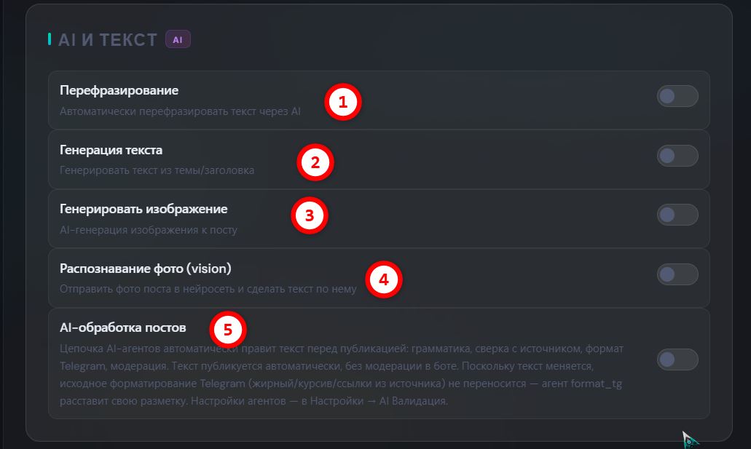Click the Перефразирование setting title
Image resolution: width=751 pixels, height=449 pixels.
(119, 90)
